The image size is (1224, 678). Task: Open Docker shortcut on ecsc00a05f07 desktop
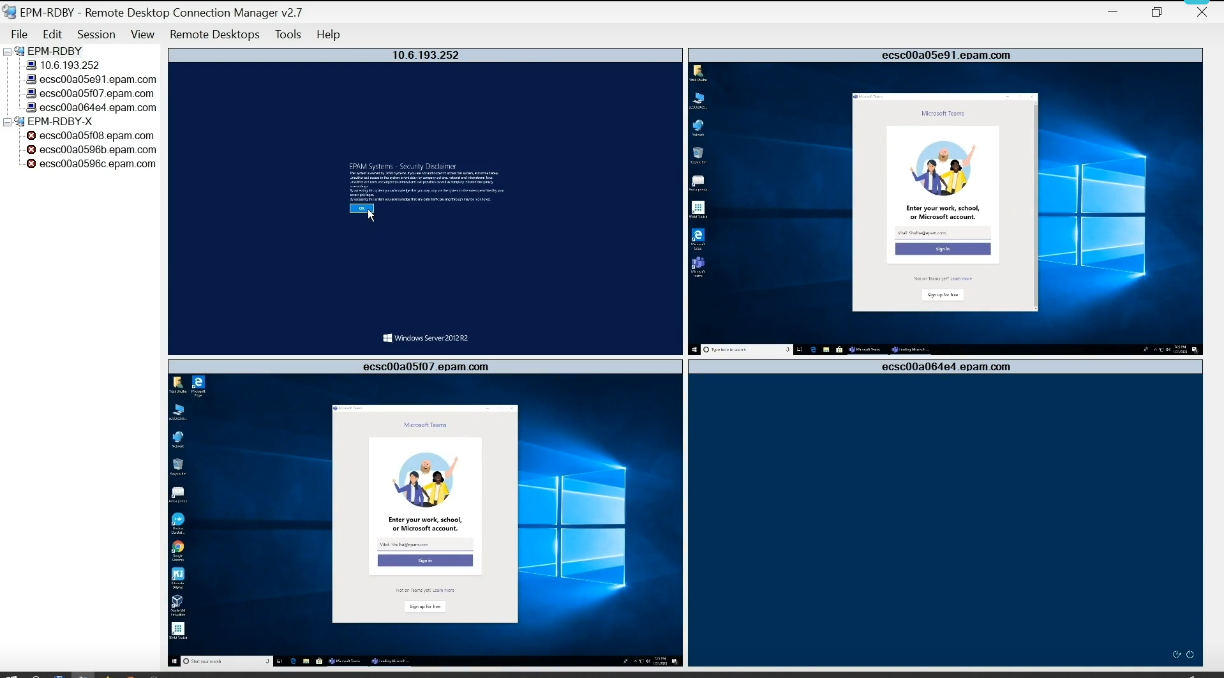click(178, 522)
